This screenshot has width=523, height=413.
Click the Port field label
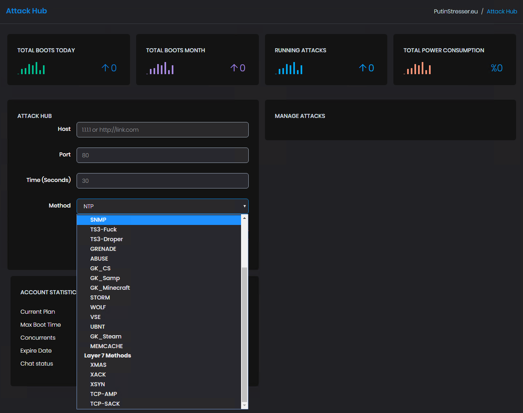(65, 154)
